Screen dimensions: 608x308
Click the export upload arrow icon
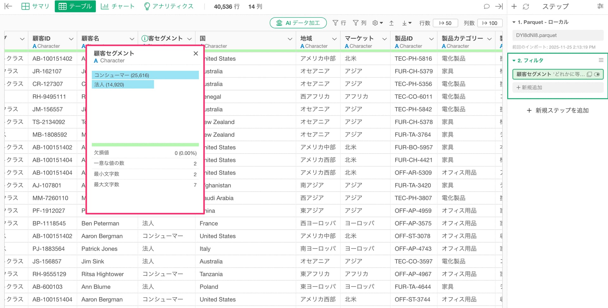391,23
